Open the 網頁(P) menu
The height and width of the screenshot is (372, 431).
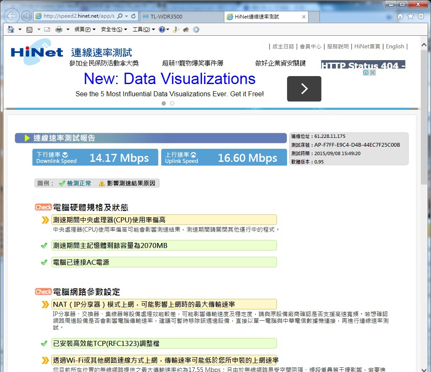(85, 29)
